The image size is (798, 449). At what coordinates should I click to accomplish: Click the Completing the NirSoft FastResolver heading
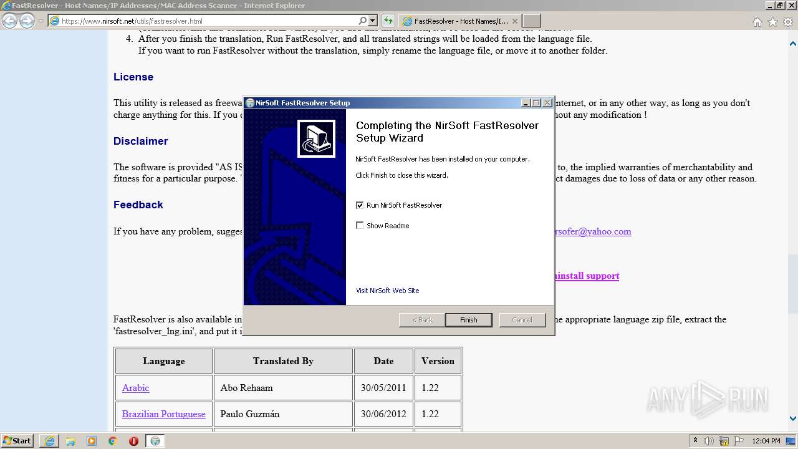(x=447, y=132)
